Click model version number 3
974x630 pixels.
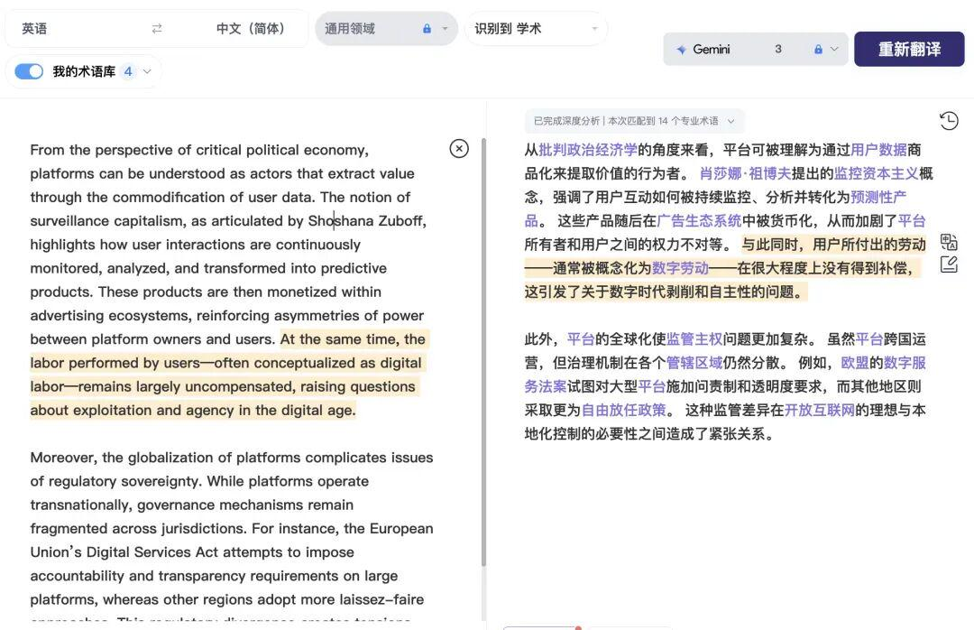[x=777, y=49]
